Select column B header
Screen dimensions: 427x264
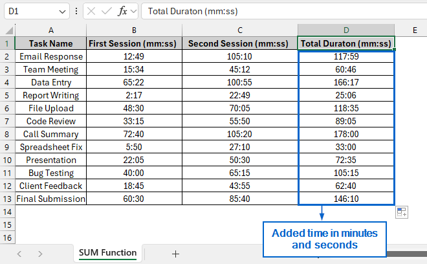click(134, 30)
